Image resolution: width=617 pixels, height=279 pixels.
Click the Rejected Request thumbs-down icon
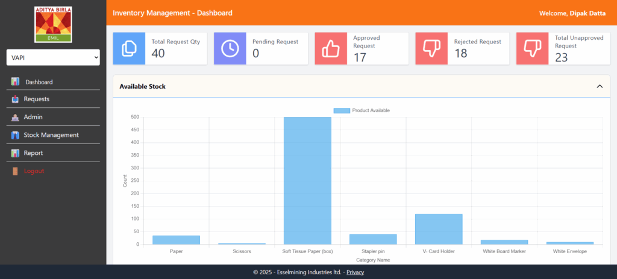431,49
